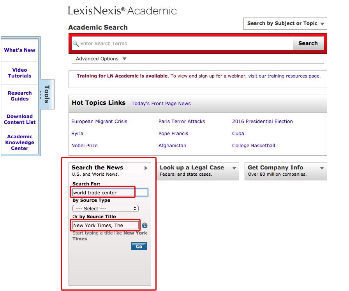Click the Source Title field with New York Times
This screenshot has height=291, width=349.
click(x=106, y=225)
